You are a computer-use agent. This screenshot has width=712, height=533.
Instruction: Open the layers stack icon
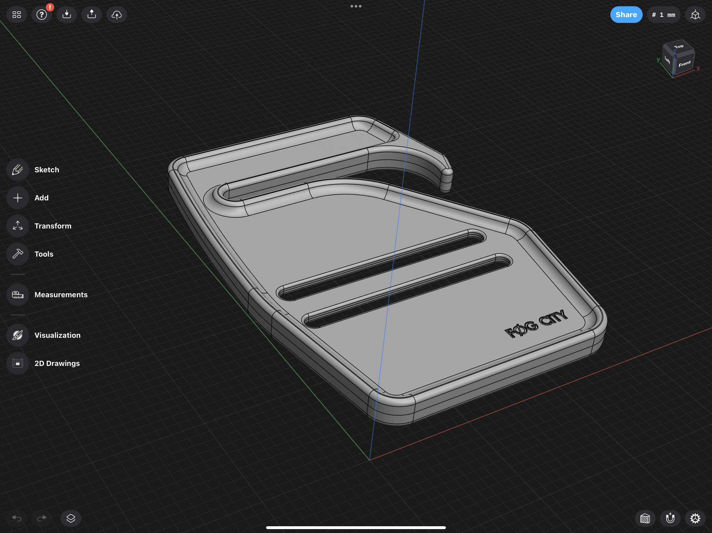[x=71, y=518]
